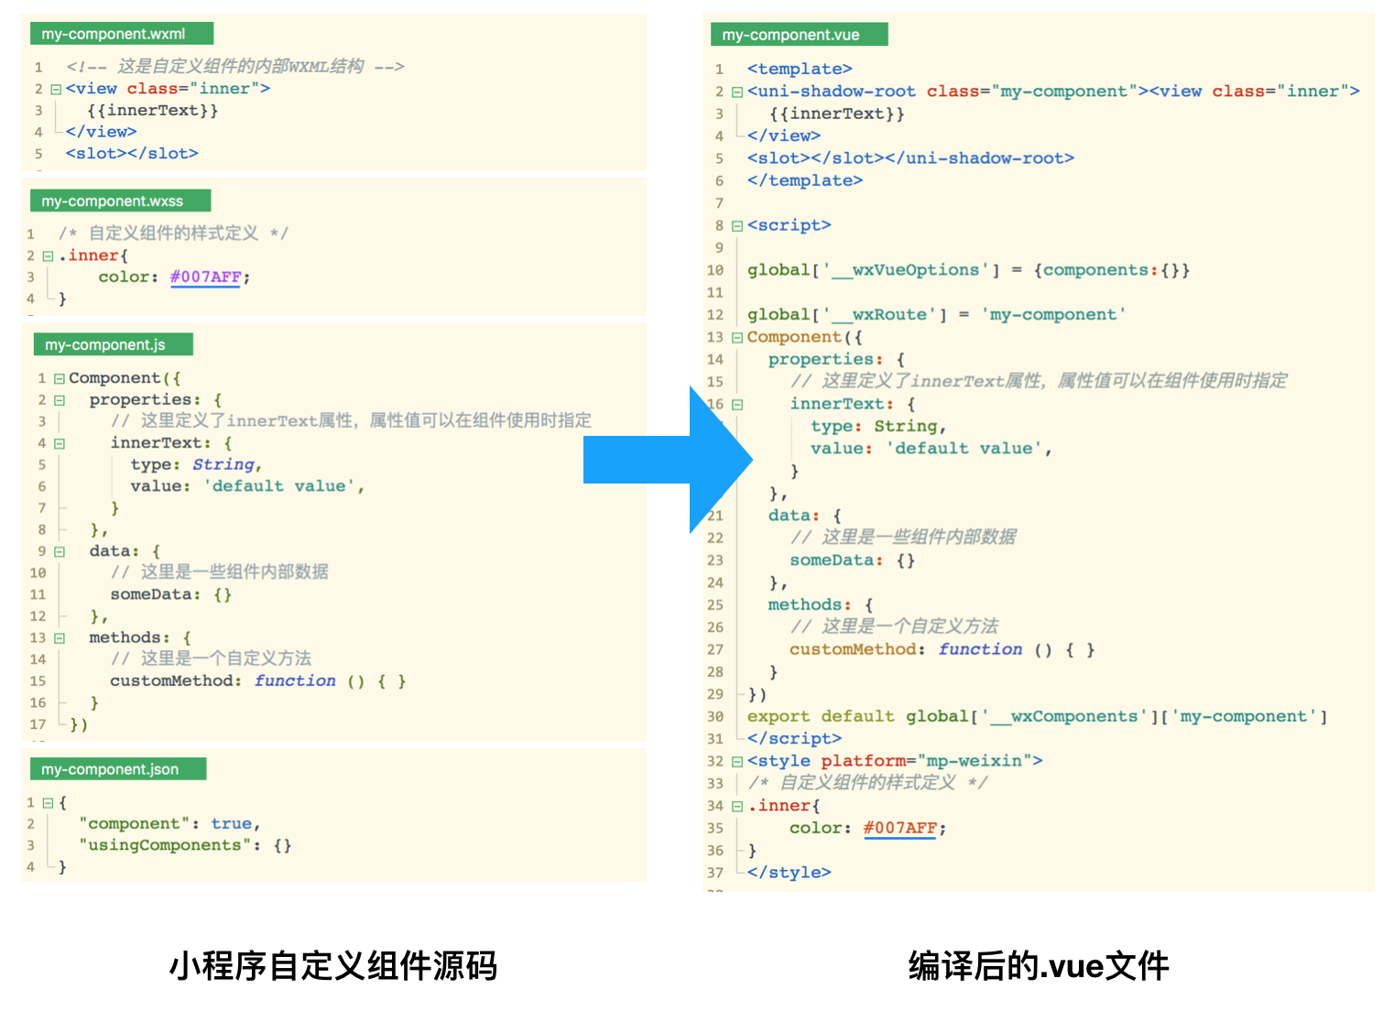
Task: Click the WXML comment line in my-component.wxml
Action: coord(234,66)
